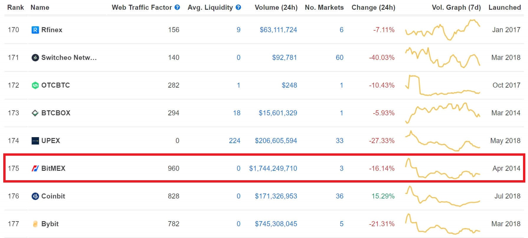The height and width of the screenshot is (238, 528).
Task: Click the UPEX logo icon
Action: point(35,141)
